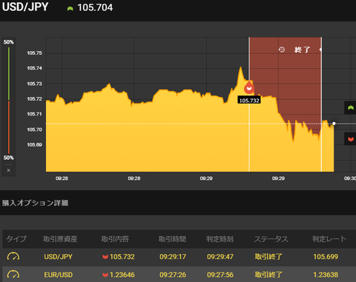Click the 判定レート column header
This screenshot has width=356, height=282.
pyautogui.click(x=329, y=239)
